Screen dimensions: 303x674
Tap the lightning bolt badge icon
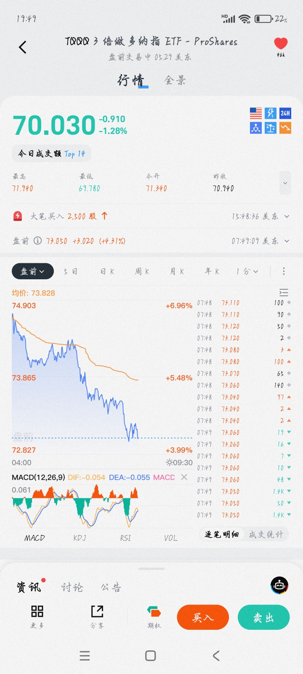coord(271,113)
